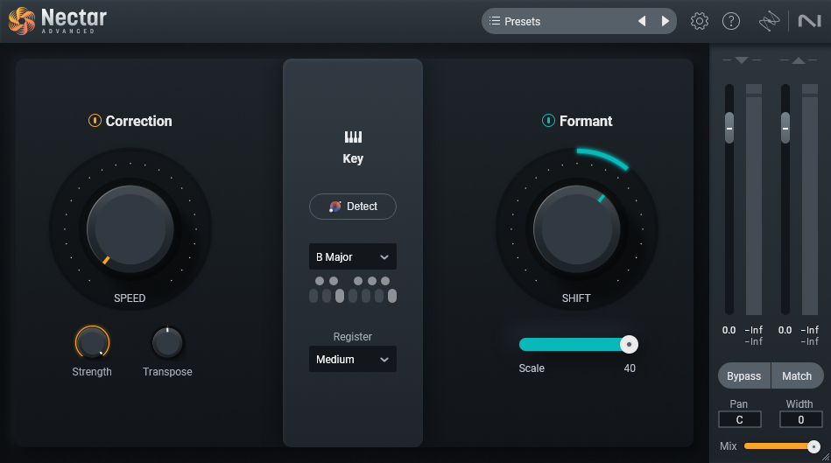Viewport: 831px width, 463px height.
Task: Click the Formant section title
Action: tap(586, 121)
